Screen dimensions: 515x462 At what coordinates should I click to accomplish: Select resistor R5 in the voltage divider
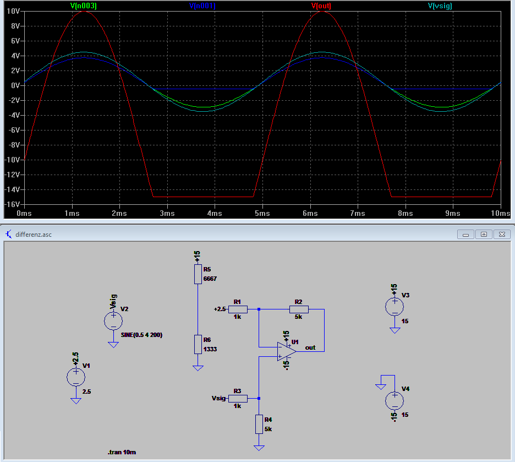point(198,274)
